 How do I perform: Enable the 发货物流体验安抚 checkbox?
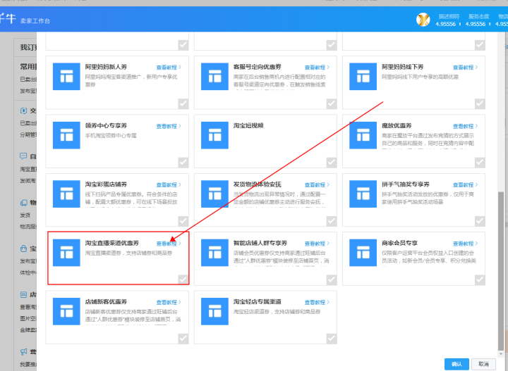click(x=332, y=221)
